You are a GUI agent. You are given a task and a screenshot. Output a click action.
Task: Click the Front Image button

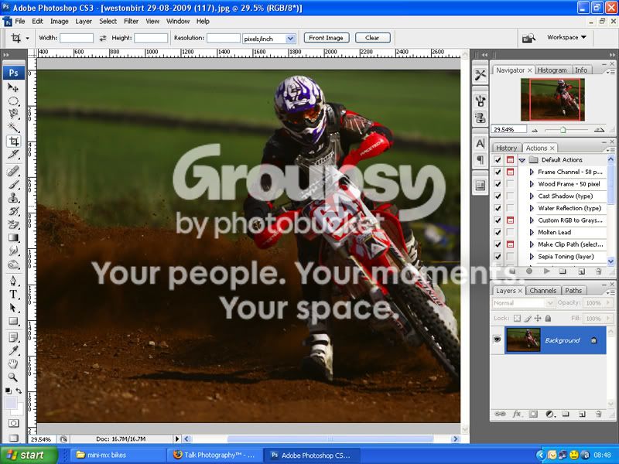pyautogui.click(x=326, y=38)
